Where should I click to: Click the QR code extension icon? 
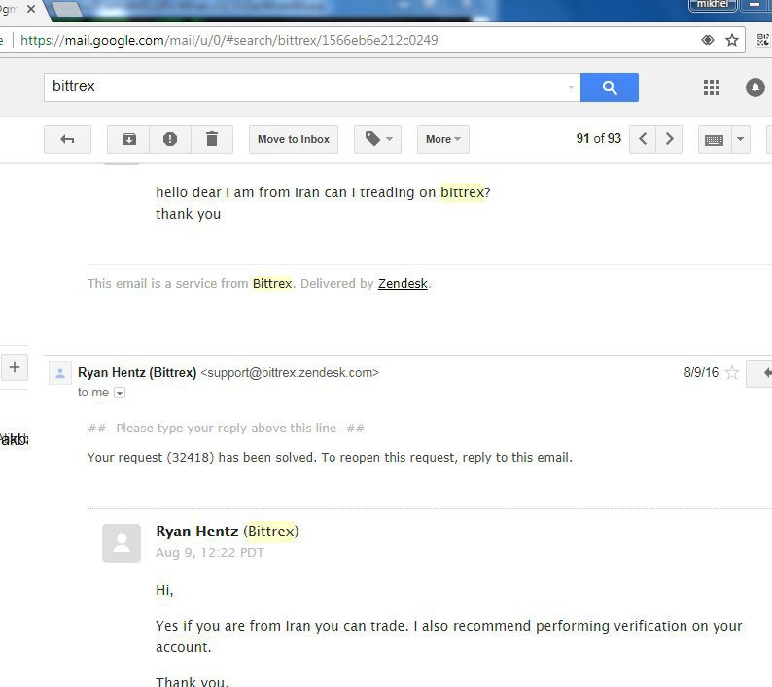click(762, 40)
